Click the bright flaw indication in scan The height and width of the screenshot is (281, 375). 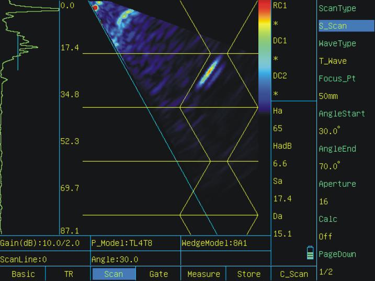[209, 73]
